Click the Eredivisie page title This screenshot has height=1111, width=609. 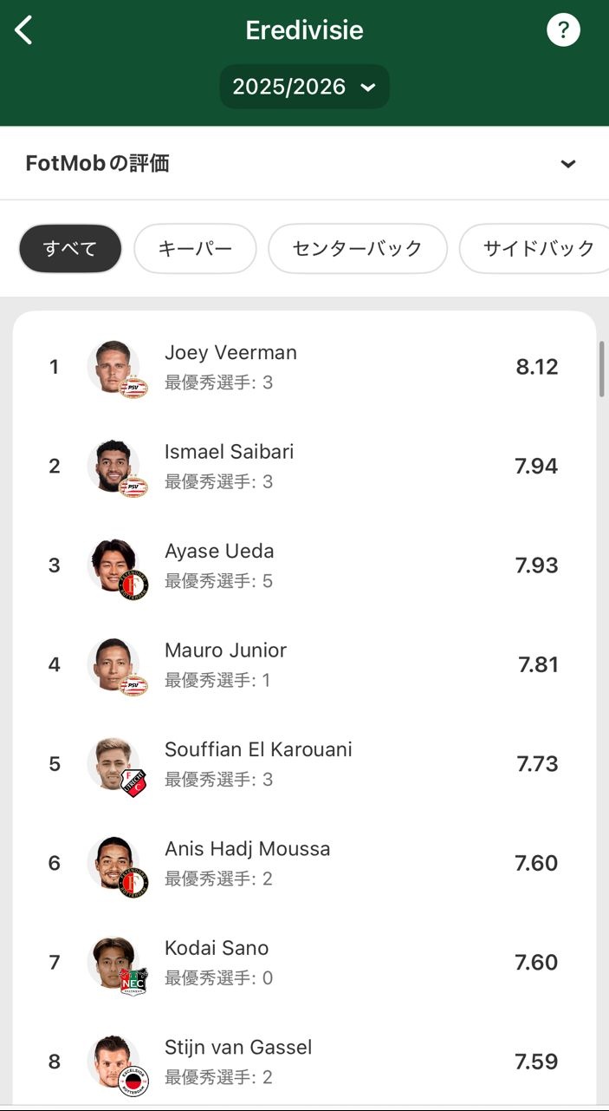[304, 30]
